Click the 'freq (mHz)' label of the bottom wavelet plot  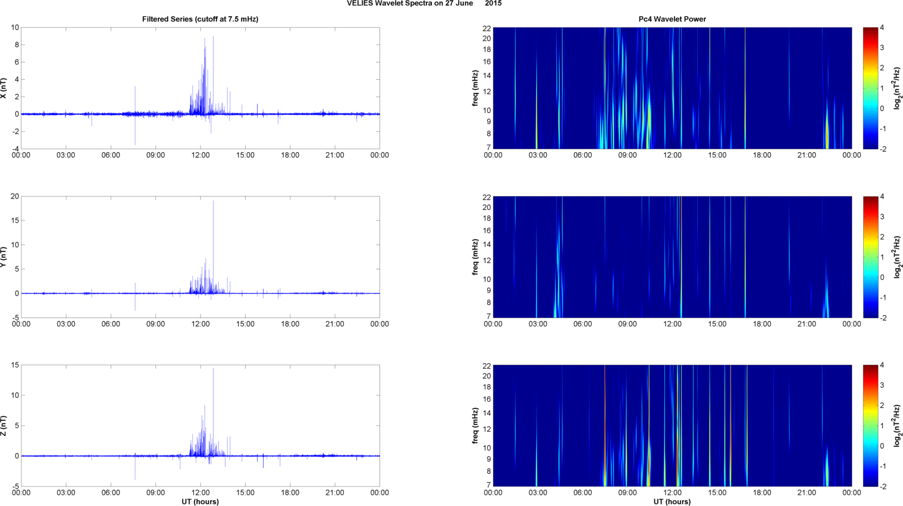(475, 426)
